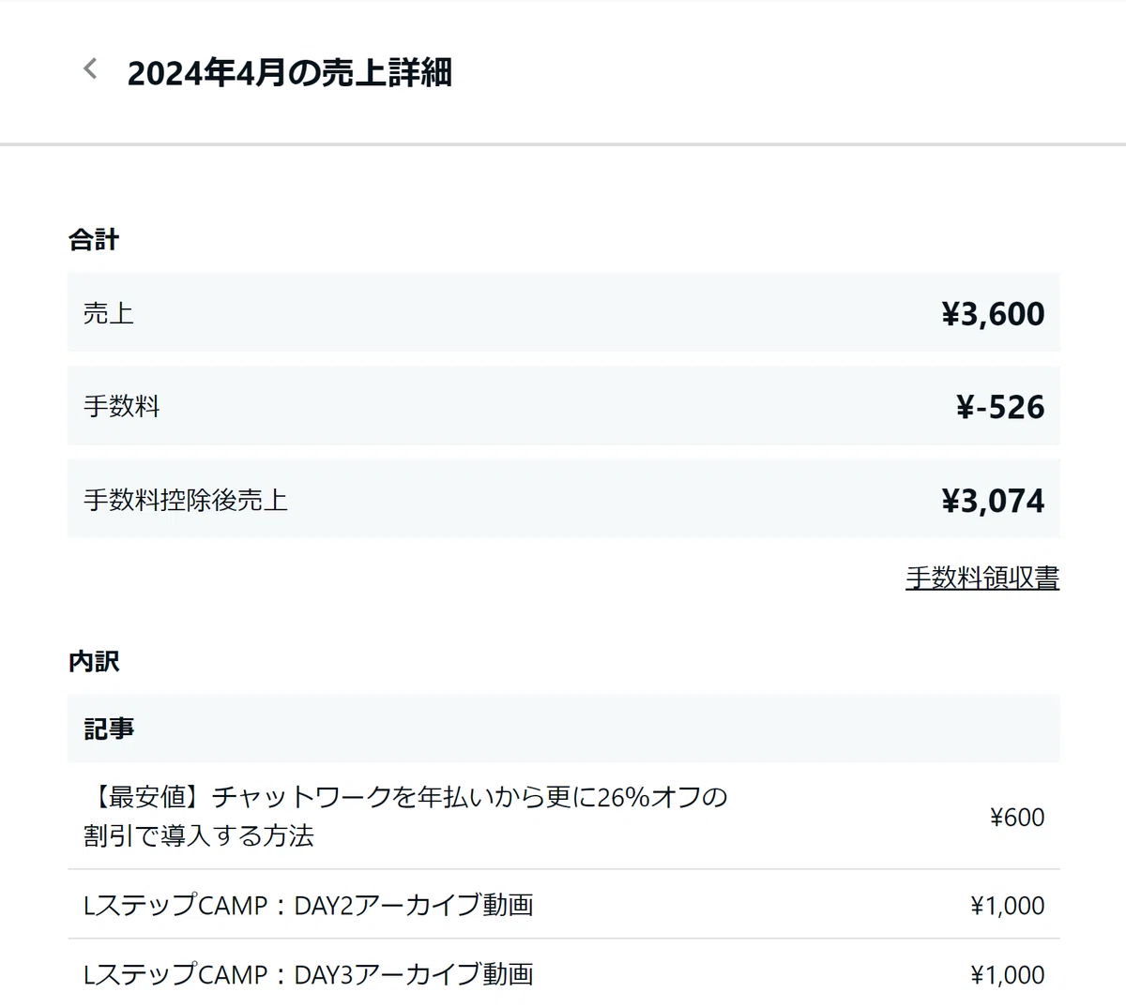
Task: Open LステップCAMP DAY3アーカイブ動画 entry
Action: click(x=309, y=974)
